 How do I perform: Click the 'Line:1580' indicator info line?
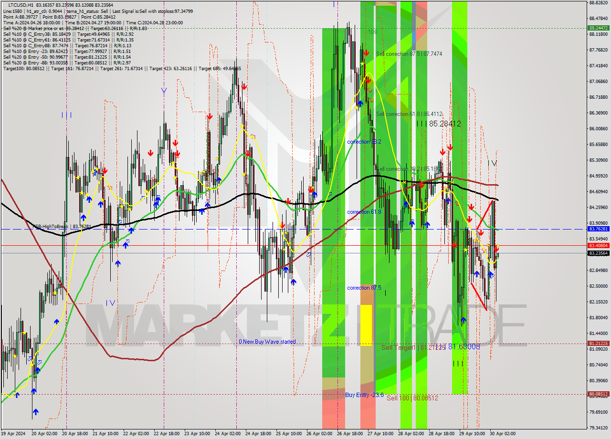[98, 11]
